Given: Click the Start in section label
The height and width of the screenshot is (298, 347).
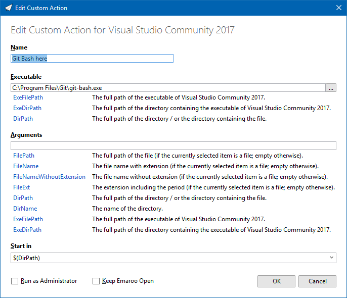Looking at the screenshot, I should pyautogui.click(x=21, y=246).
